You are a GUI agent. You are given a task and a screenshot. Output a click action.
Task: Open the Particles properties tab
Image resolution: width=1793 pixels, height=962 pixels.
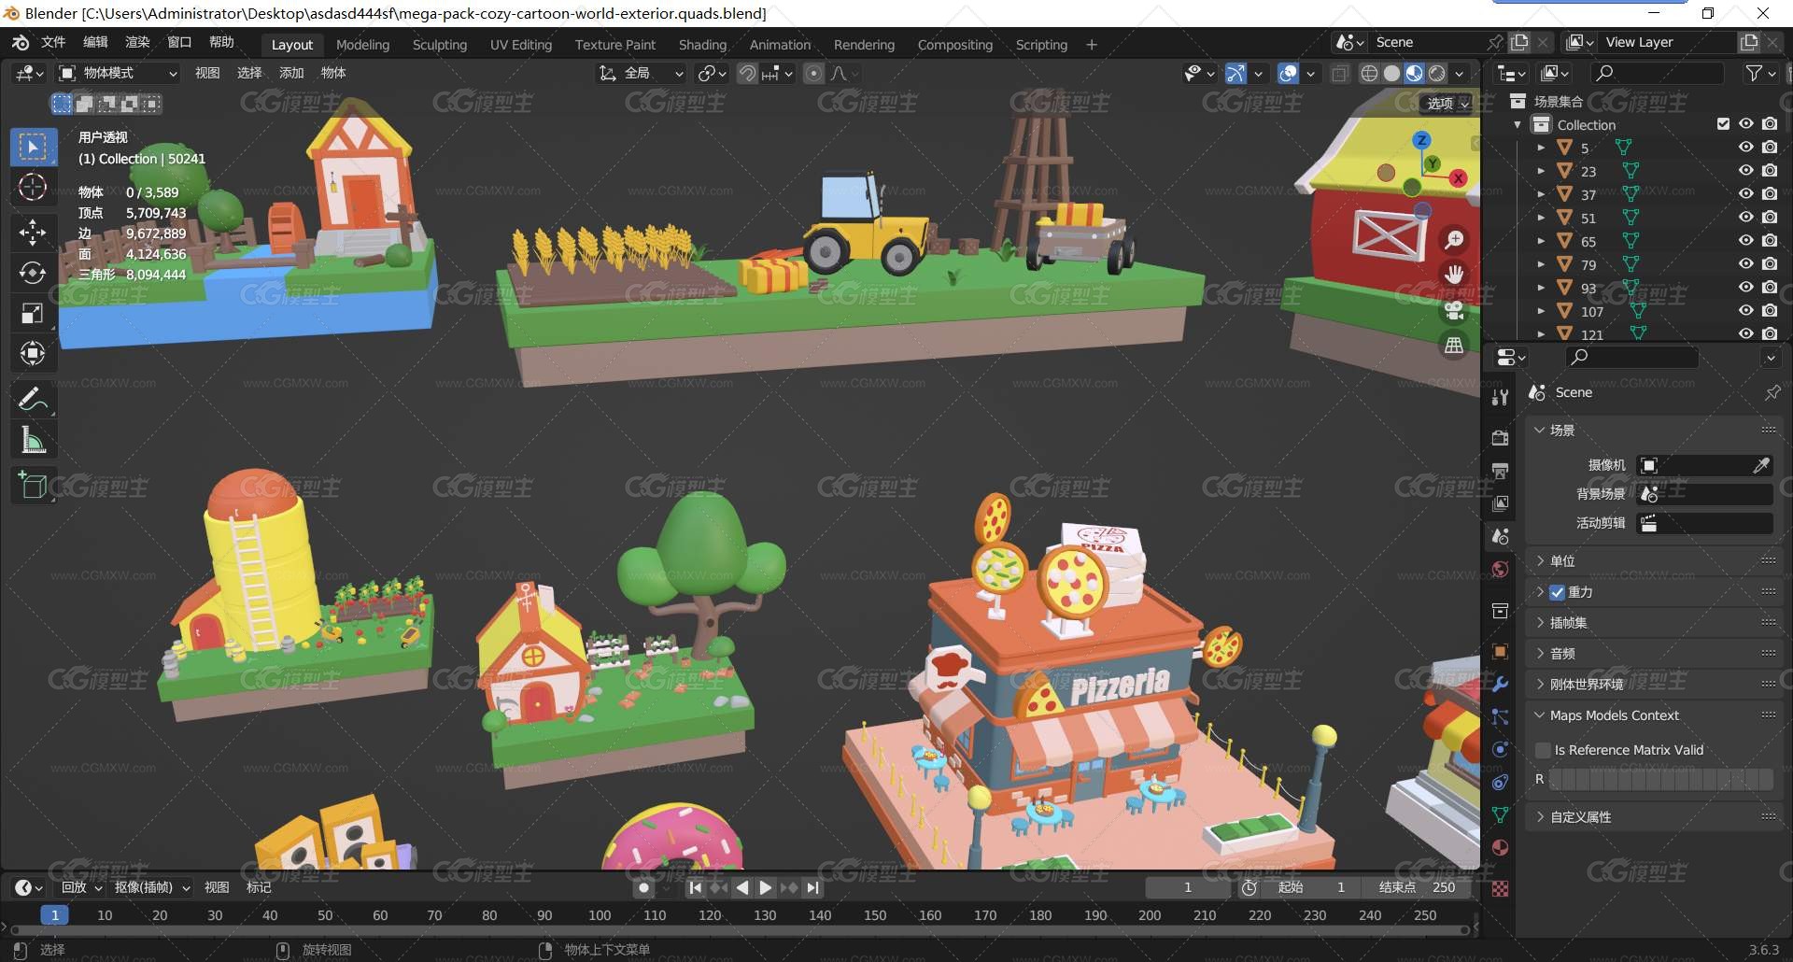pyautogui.click(x=1501, y=717)
